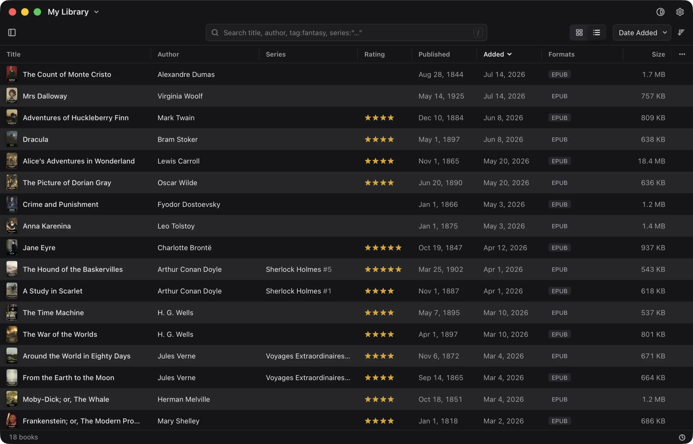Open the settings gear
The width and height of the screenshot is (693, 444).
tap(680, 12)
